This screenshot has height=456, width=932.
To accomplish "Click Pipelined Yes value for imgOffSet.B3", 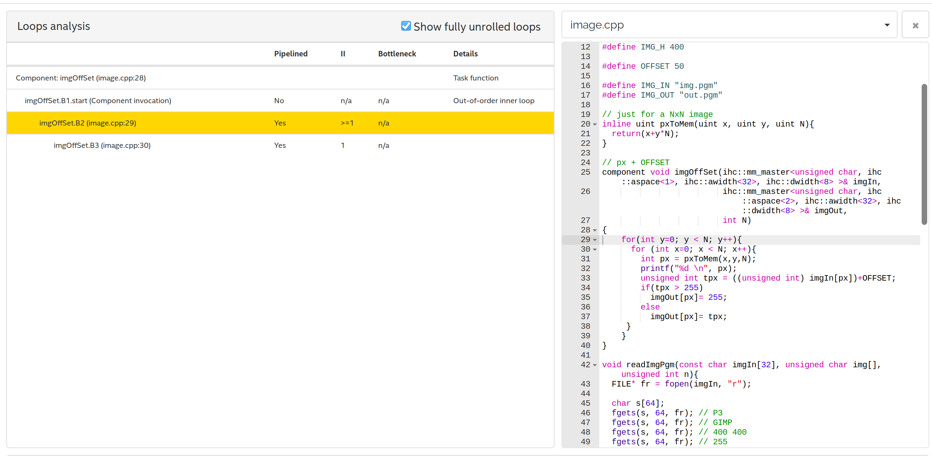I will (x=280, y=145).
